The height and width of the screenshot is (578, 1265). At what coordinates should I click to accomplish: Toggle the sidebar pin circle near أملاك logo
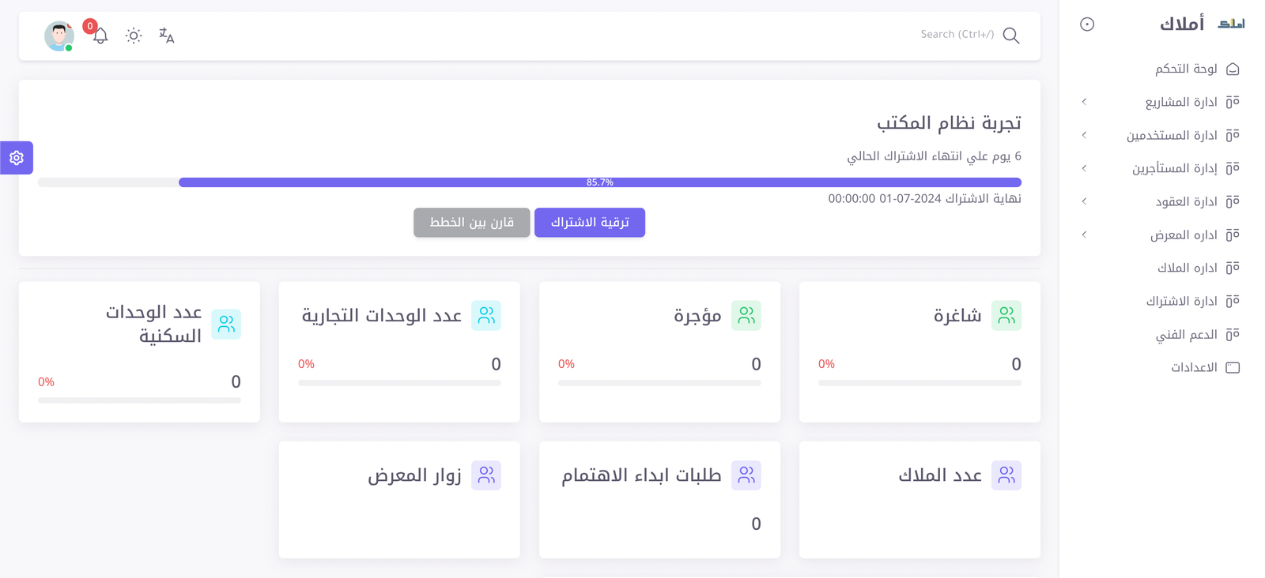pos(1086,24)
